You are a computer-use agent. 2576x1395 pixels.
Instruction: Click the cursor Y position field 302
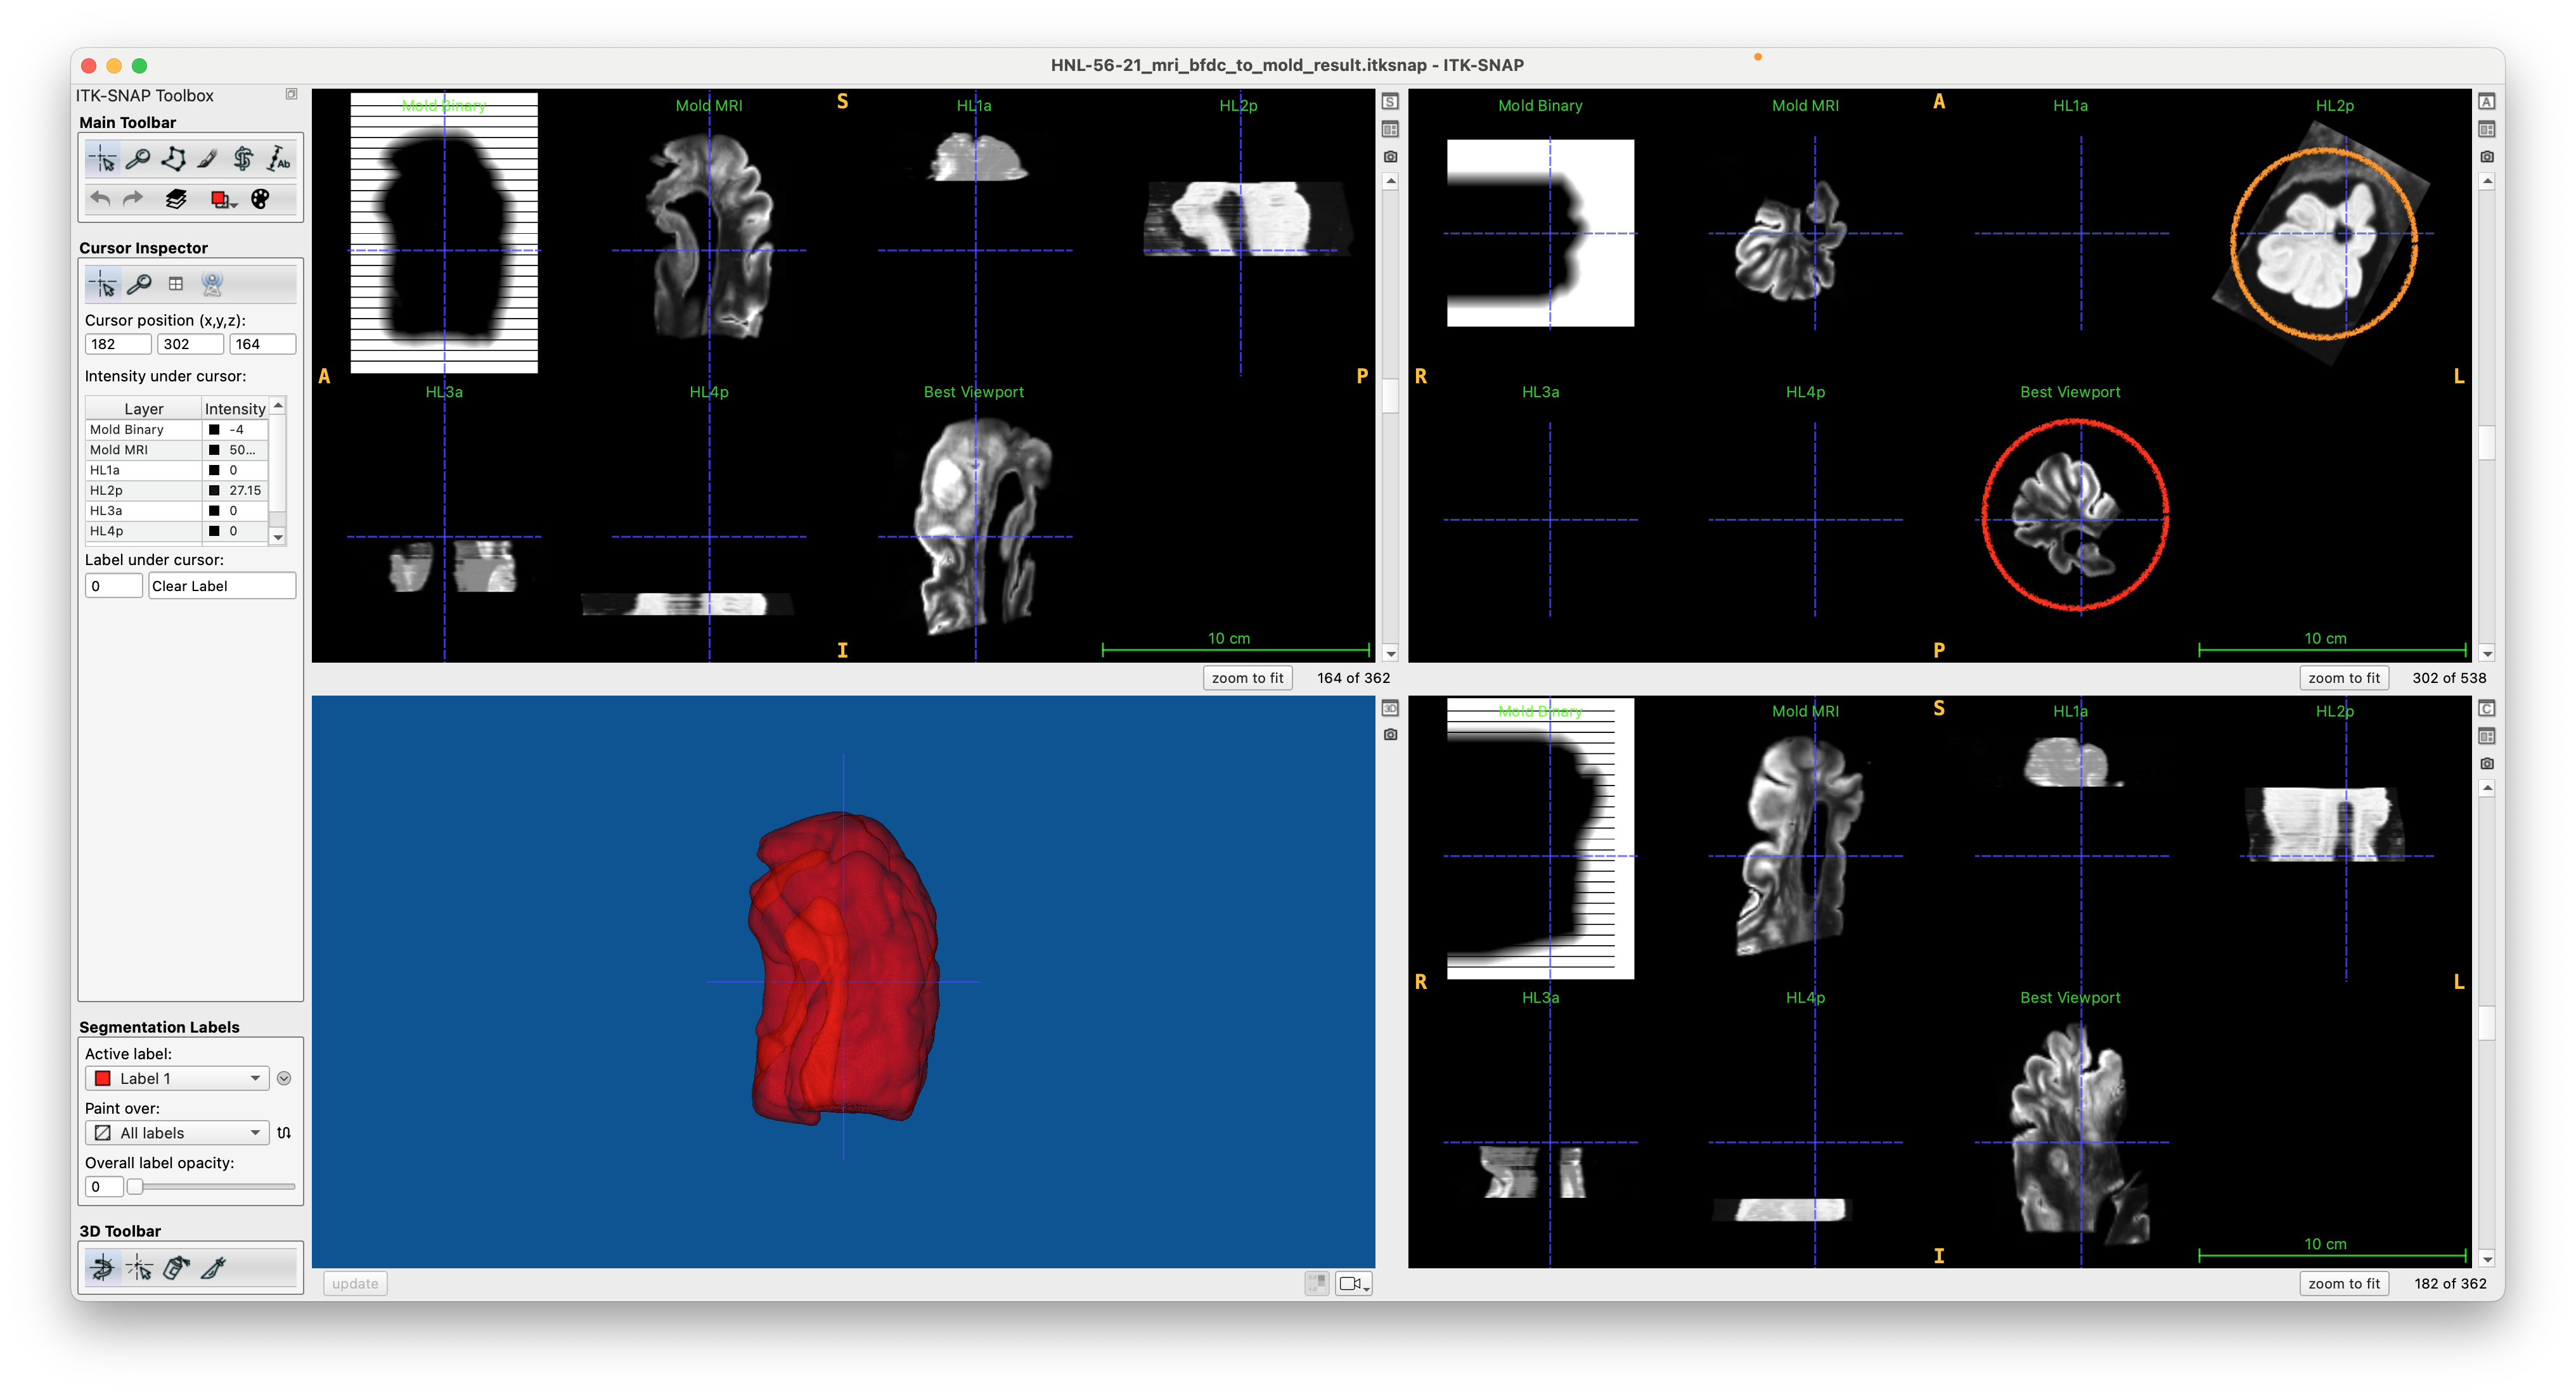pyautogui.click(x=190, y=344)
